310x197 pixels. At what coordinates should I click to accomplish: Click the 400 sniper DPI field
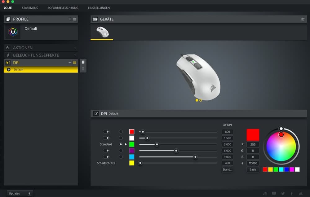227,163
